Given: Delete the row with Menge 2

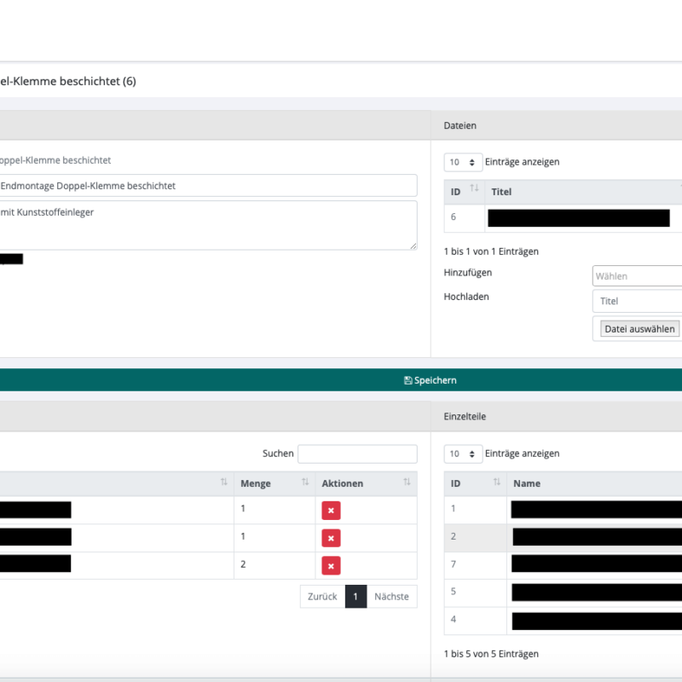Looking at the screenshot, I should coord(331,565).
